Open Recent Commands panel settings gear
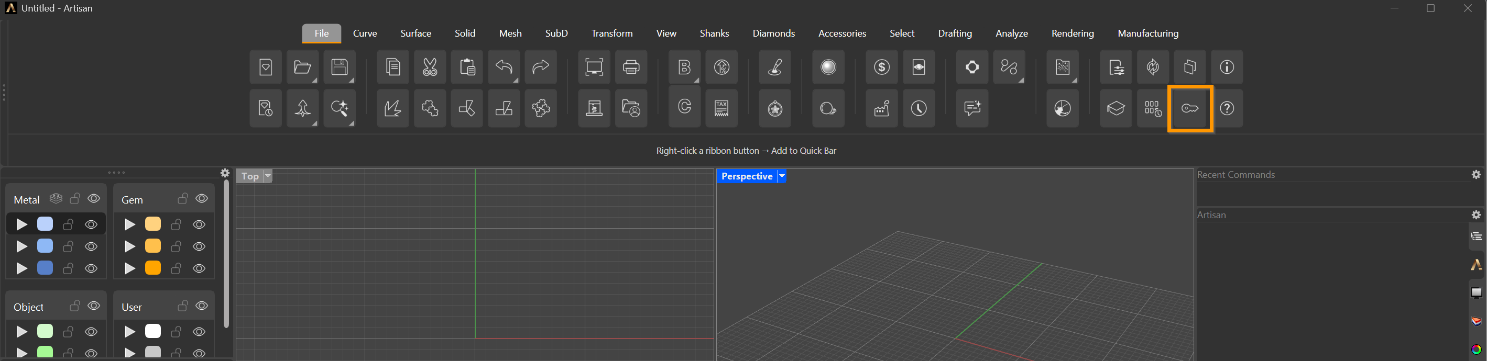The image size is (1487, 361). [1476, 174]
